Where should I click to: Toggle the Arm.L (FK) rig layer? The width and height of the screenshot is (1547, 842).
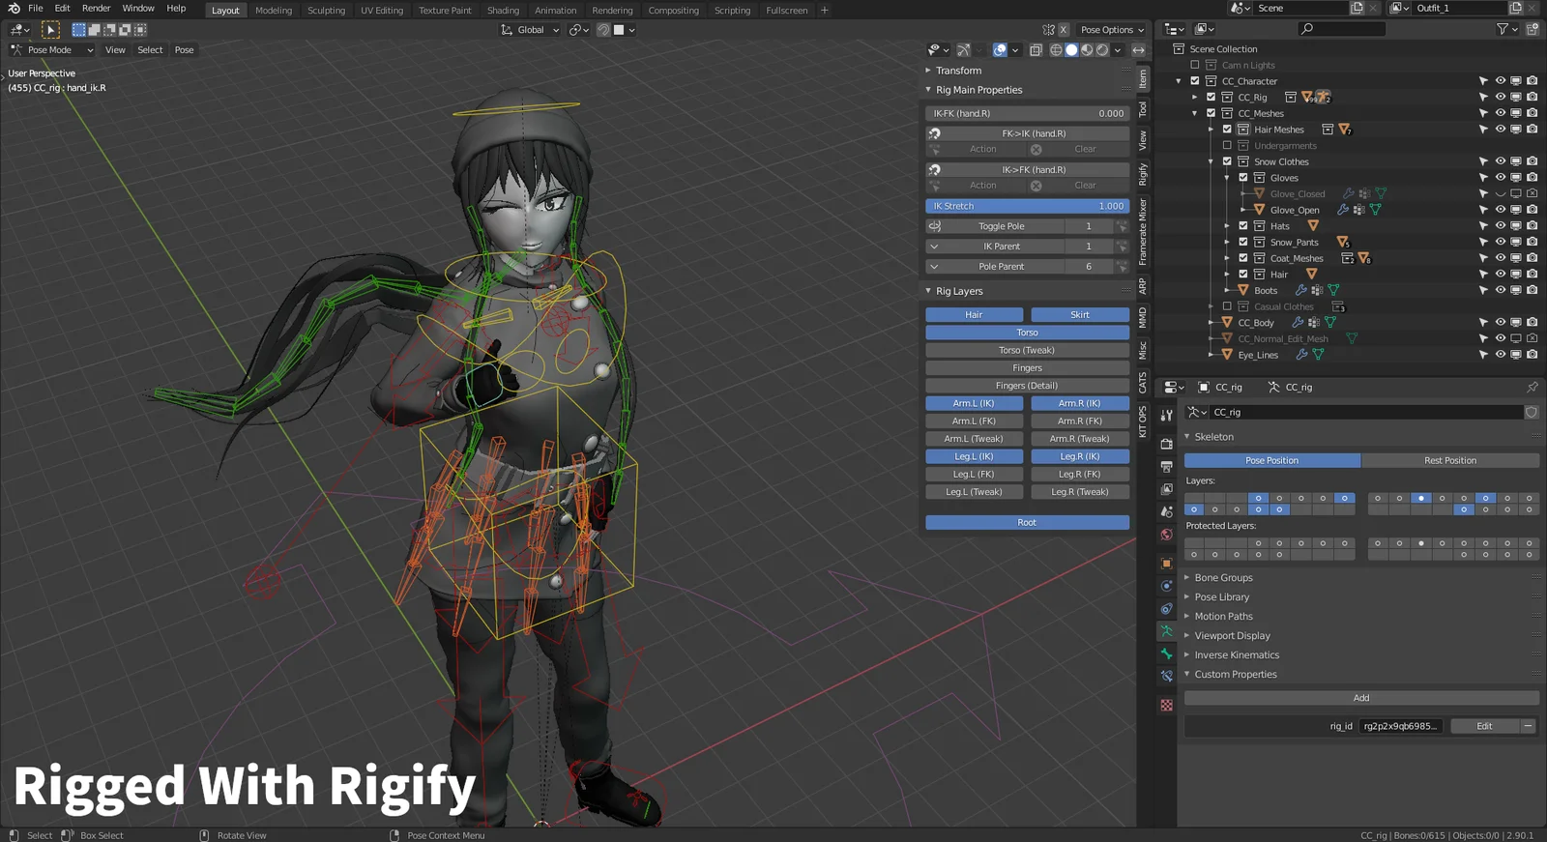974,421
